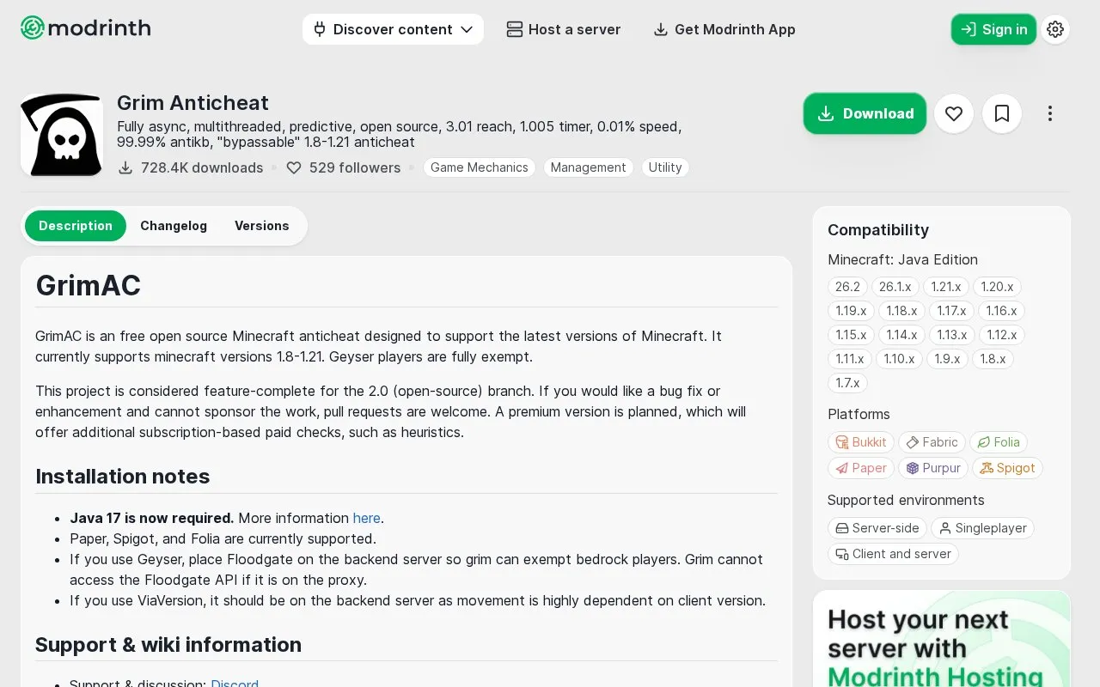Select the 26.1.x version chip
This screenshot has height=687, width=1100.
[x=895, y=287]
